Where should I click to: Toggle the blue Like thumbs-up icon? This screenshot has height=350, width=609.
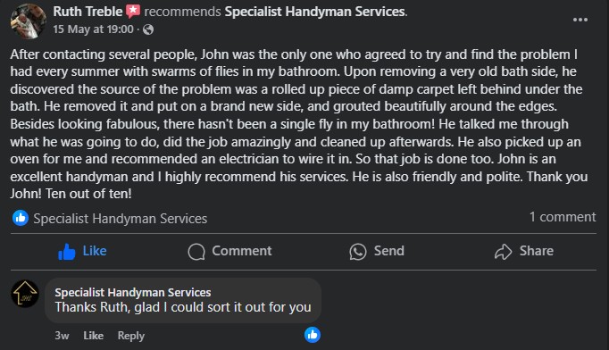[66, 251]
